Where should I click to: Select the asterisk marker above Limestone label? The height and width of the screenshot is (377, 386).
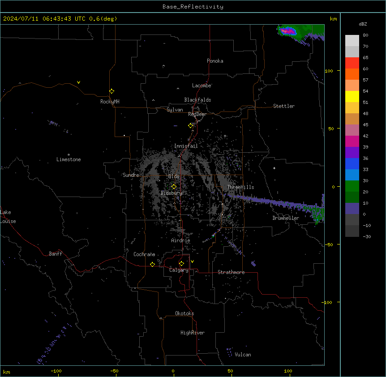69,155
